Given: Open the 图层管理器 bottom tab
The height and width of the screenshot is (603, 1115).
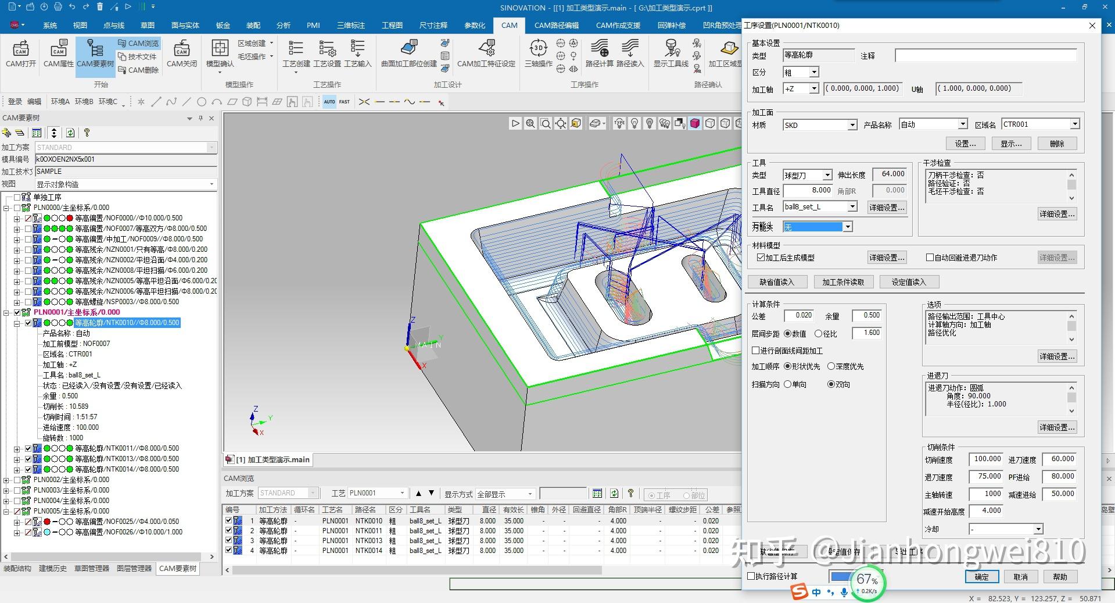Looking at the screenshot, I should pos(134,568).
